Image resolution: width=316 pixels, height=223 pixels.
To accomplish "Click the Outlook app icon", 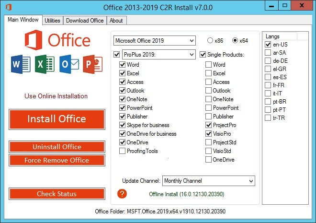I will pos(68,64).
